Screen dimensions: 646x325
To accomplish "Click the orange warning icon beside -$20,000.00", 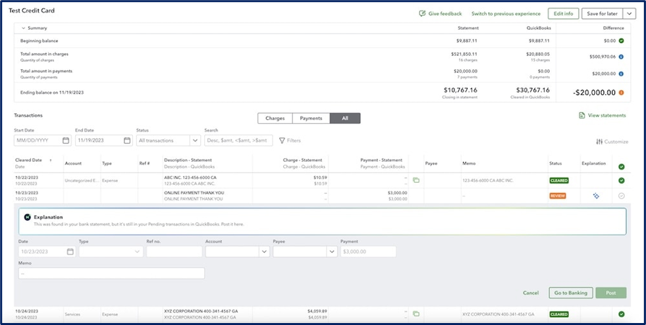I will coord(621,93).
